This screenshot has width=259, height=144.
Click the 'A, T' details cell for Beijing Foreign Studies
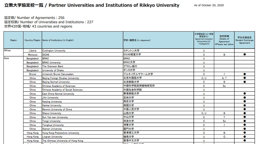[x=224, y=78]
